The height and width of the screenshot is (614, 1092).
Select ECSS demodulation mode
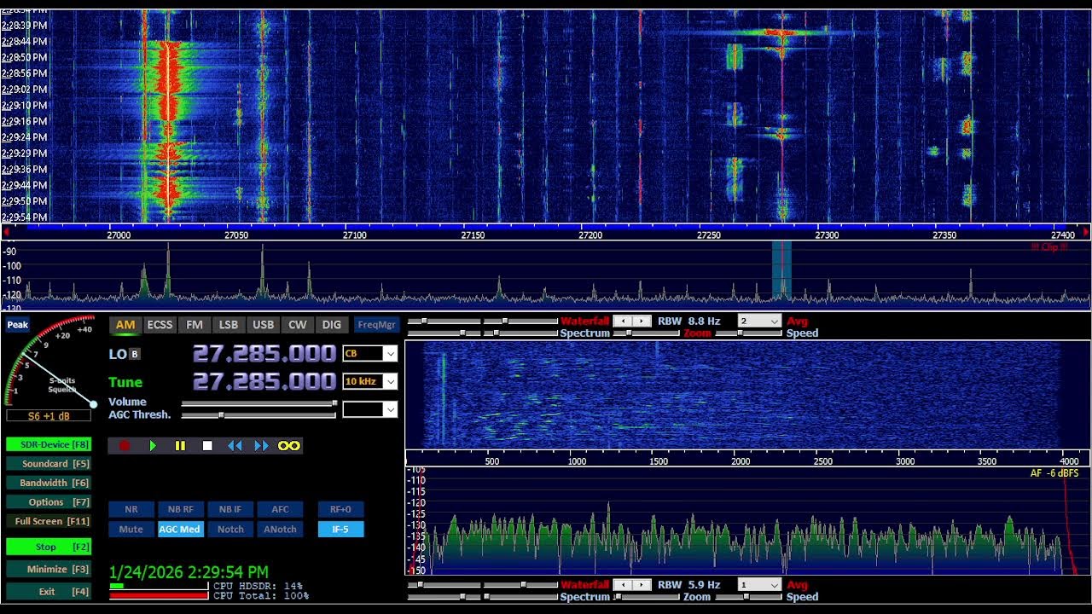click(160, 325)
